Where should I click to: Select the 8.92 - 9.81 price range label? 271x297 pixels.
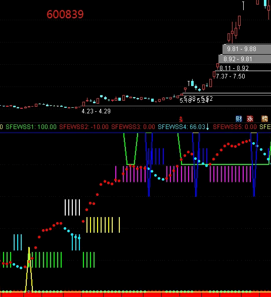(238, 59)
